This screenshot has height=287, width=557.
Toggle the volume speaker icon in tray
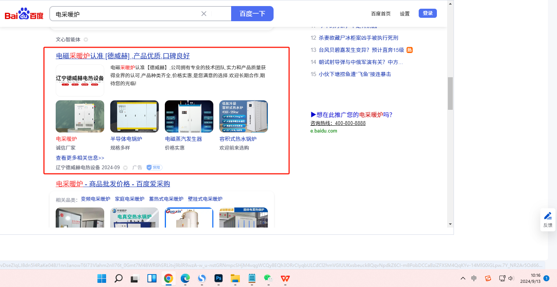pos(511,279)
